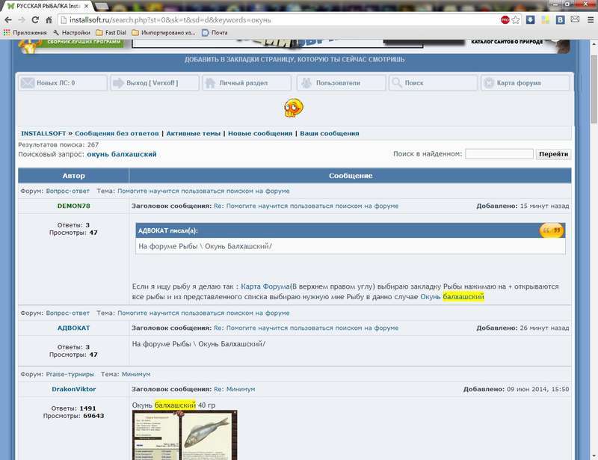Open the Re: Минимум post title link

click(x=235, y=390)
